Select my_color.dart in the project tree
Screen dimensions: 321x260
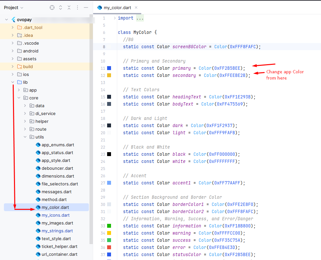pos(46,207)
